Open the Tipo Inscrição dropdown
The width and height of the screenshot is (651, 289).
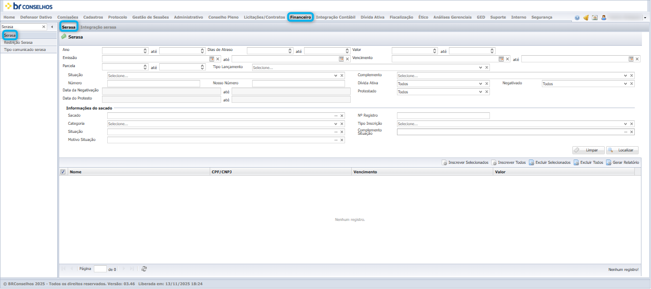(x=625, y=124)
